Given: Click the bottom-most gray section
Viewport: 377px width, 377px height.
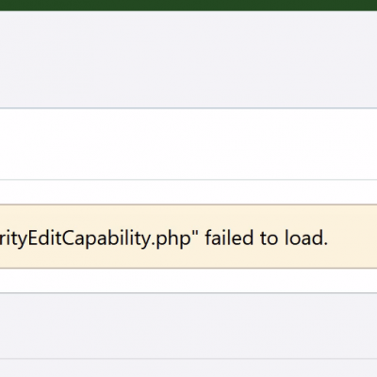Looking at the screenshot, I should [x=188, y=369].
